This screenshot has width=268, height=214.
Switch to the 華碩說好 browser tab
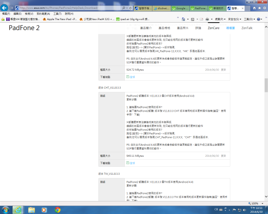click(x=217, y=8)
